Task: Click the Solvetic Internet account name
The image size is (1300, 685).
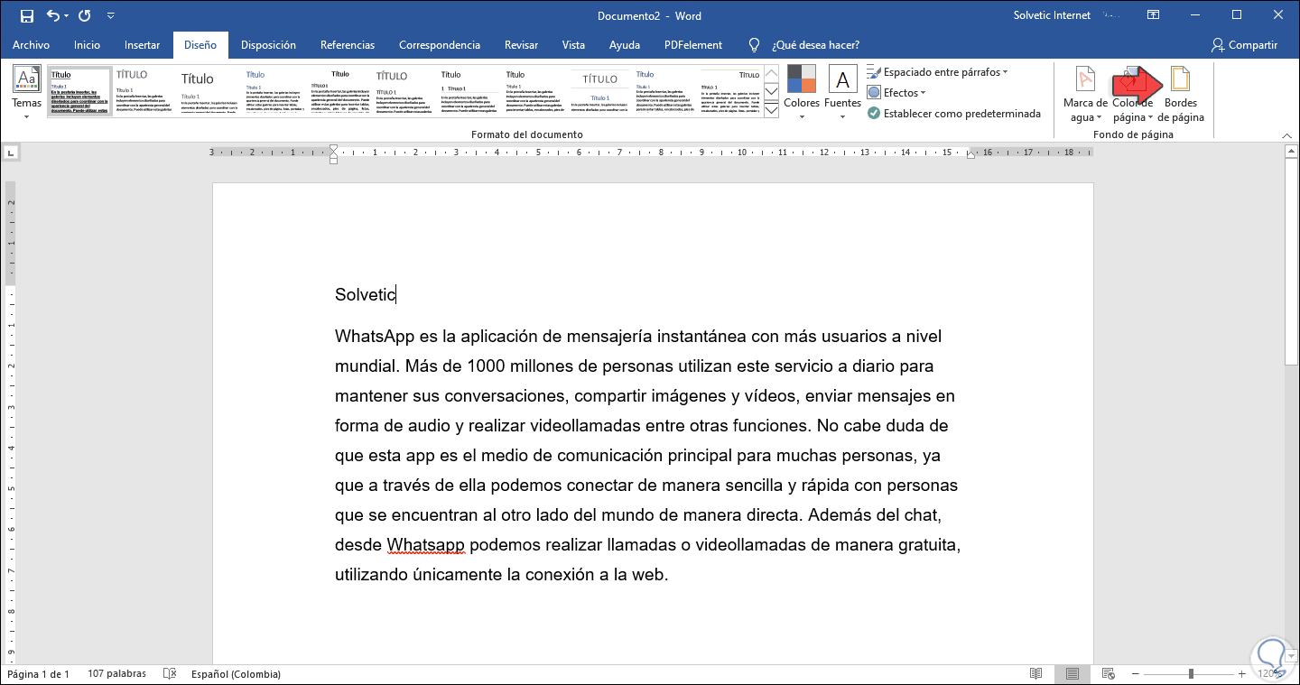Action: point(1053,15)
